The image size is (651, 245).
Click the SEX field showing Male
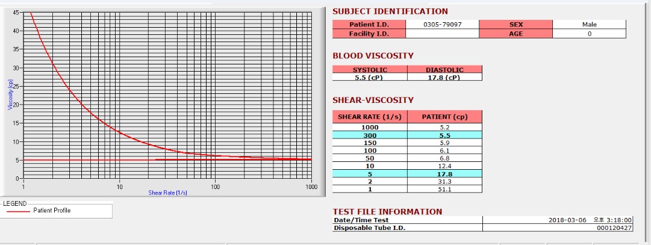[589, 25]
